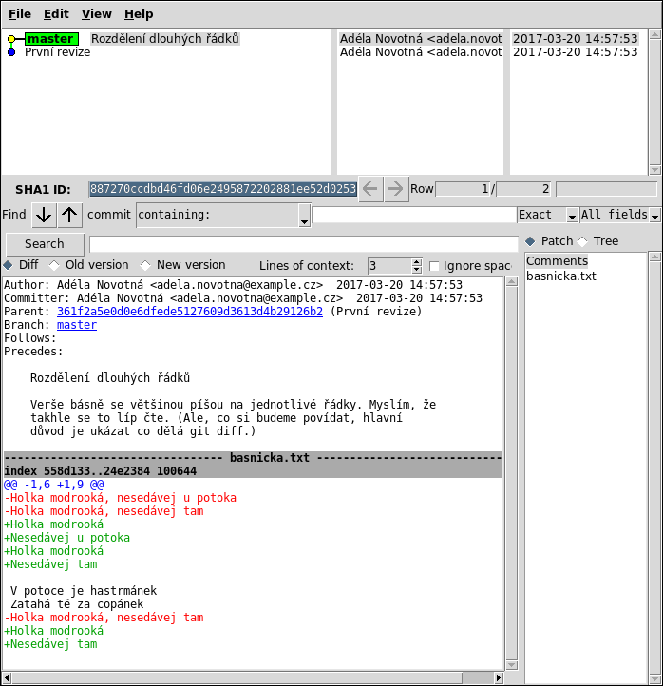Switch to Tree view radio button
Image resolution: width=663 pixels, height=686 pixels.
click(582, 241)
